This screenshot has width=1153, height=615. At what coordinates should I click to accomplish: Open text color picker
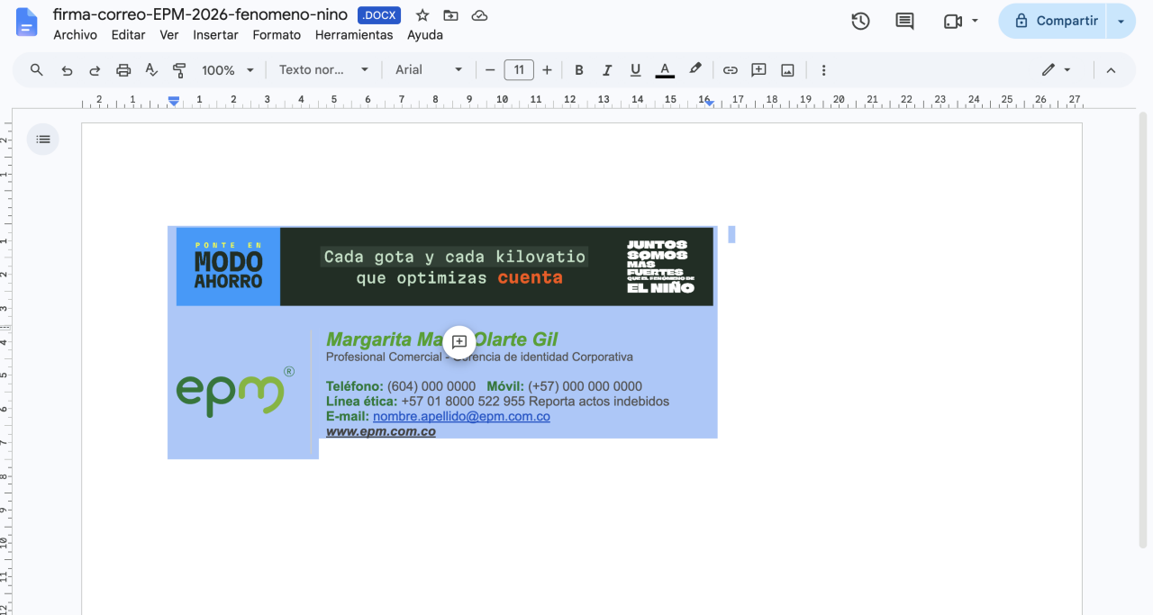point(665,69)
